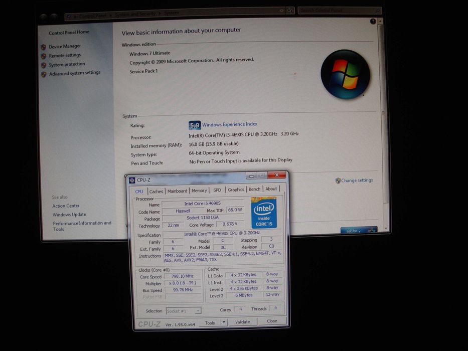Click the 'Service Pack 1' text

[143, 71]
